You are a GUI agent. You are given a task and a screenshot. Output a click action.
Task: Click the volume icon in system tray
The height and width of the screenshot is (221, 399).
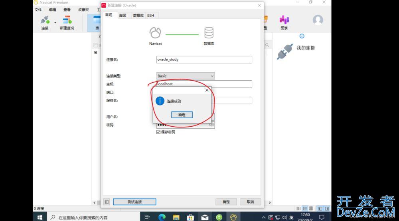pyautogui.click(x=284, y=217)
